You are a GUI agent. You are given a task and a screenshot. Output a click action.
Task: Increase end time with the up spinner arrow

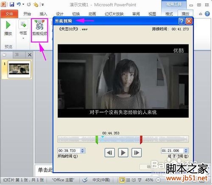point(186,149)
